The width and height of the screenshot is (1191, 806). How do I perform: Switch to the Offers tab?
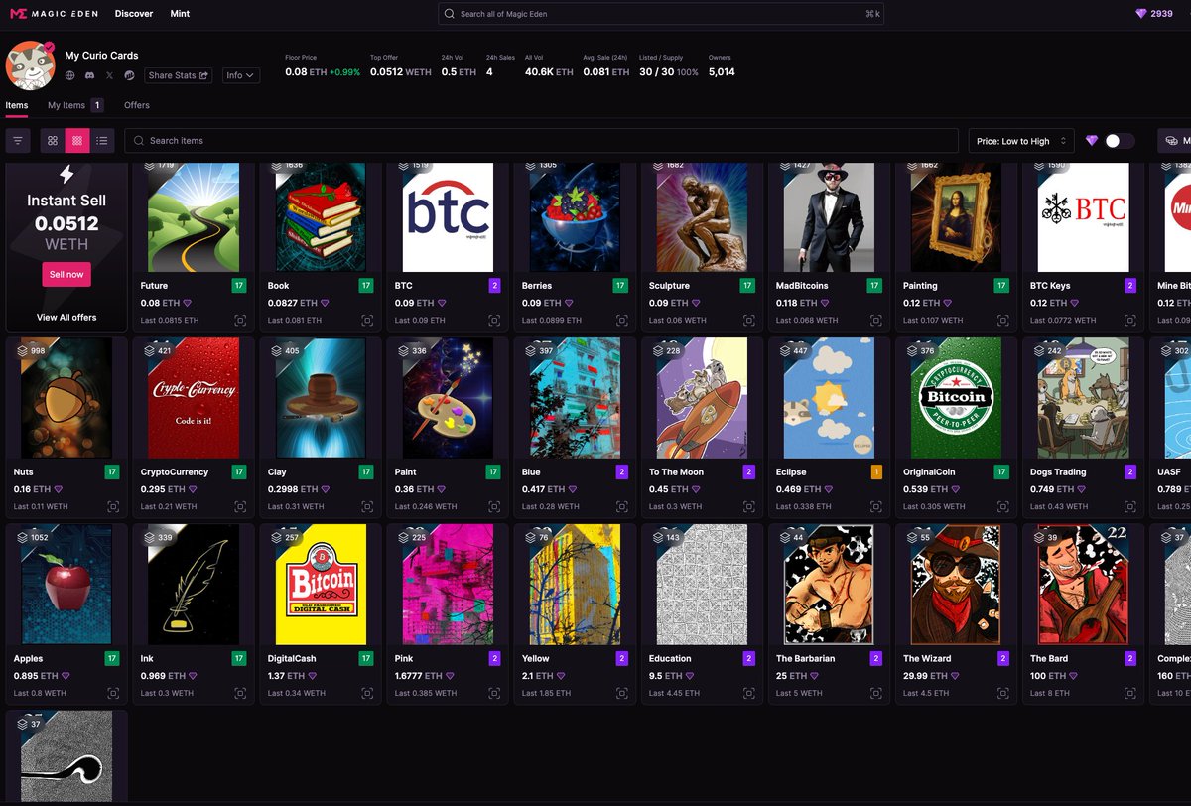pyautogui.click(x=137, y=105)
